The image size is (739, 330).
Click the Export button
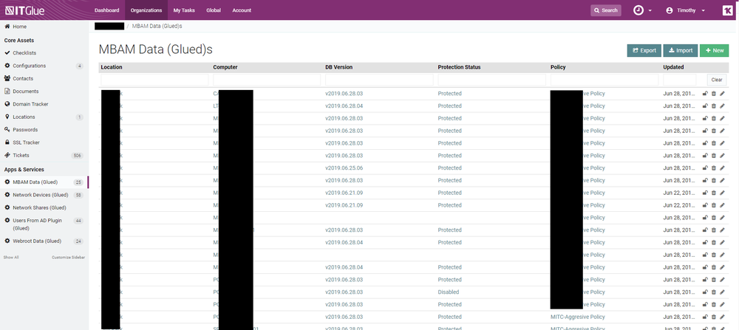(x=644, y=50)
